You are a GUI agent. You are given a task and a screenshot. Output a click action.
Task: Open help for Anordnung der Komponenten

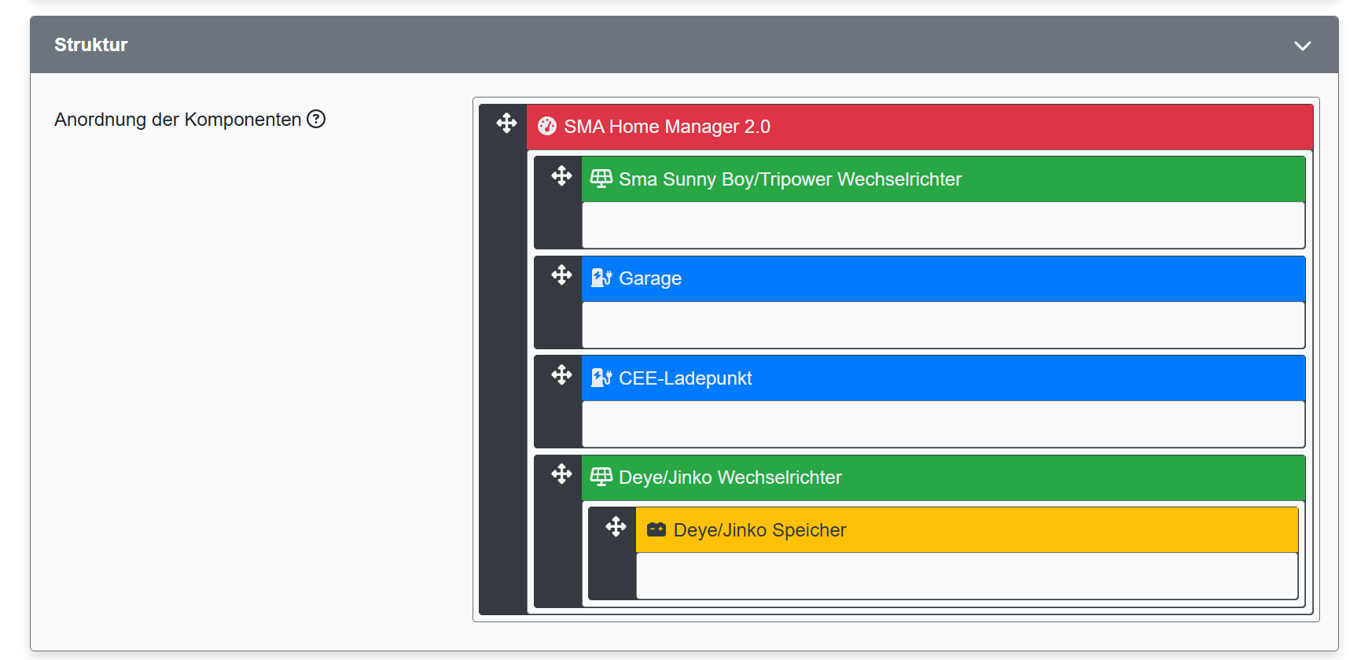316,119
